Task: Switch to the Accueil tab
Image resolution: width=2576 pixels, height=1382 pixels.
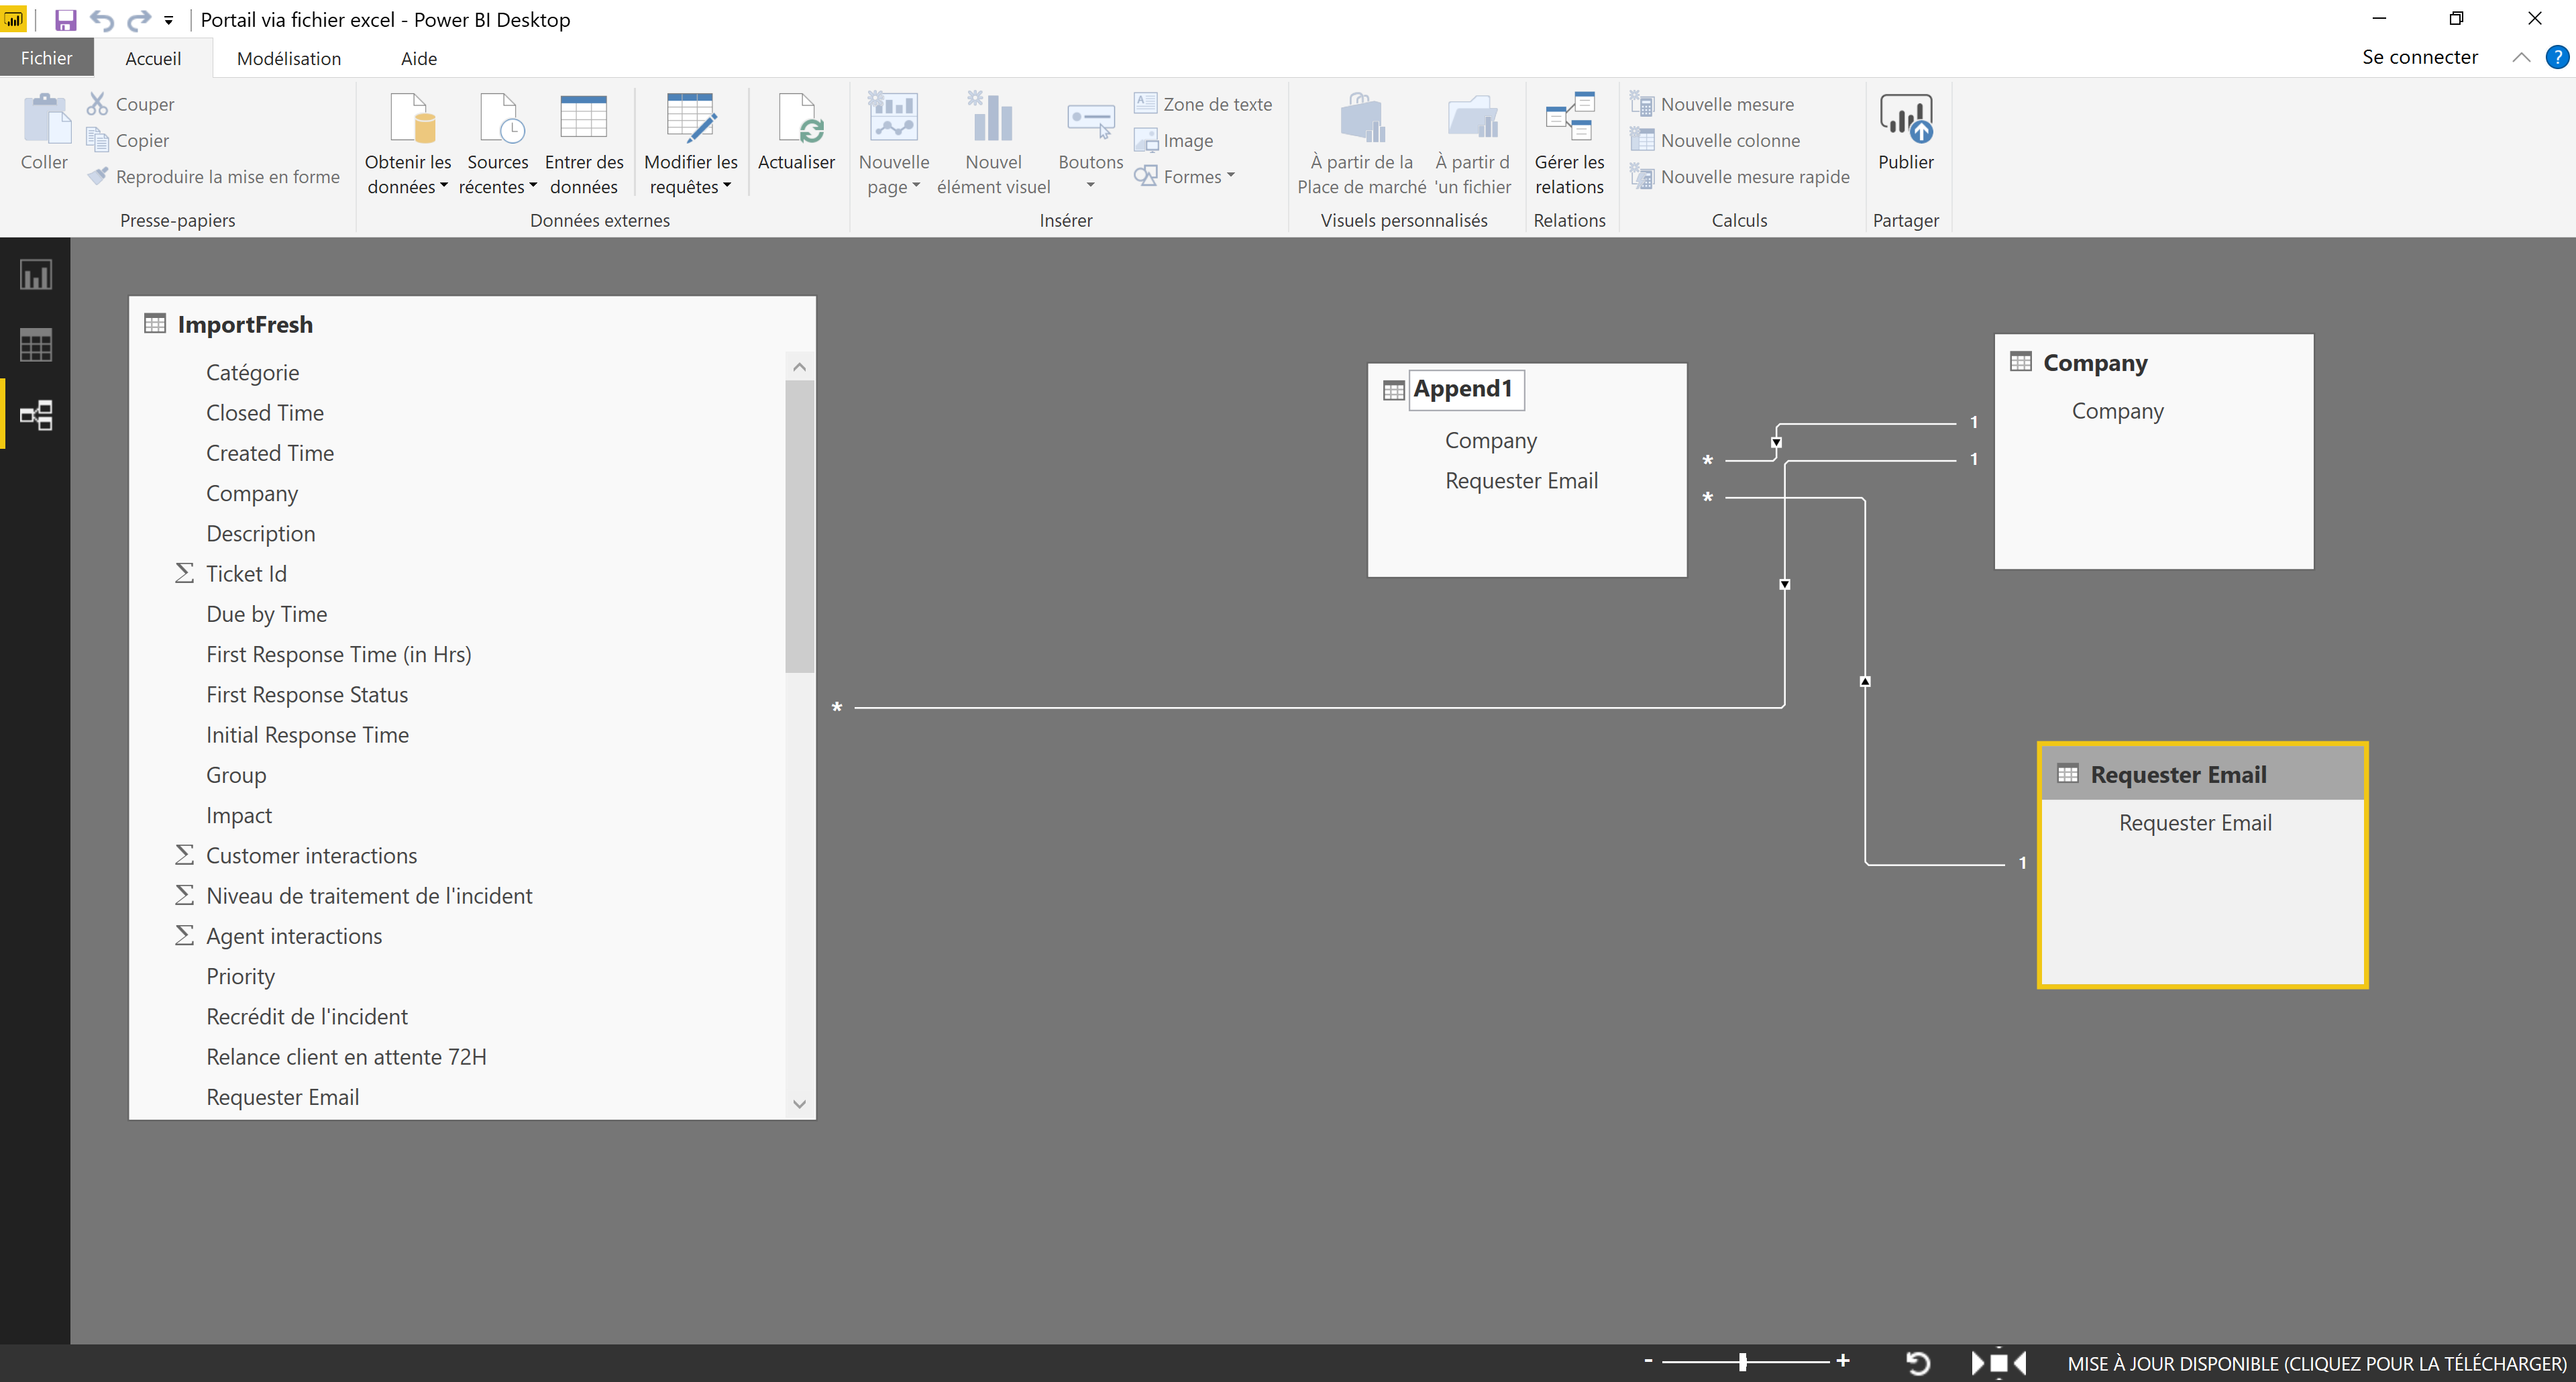Action: point(153,58)
